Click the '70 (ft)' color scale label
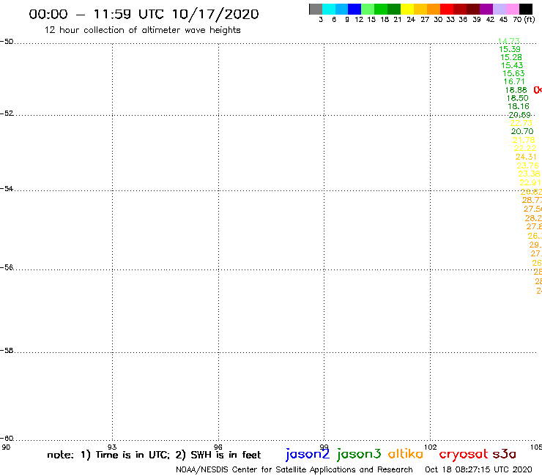Image resolution: width=542 pixels, height=476 pixels. coord(524,20)
